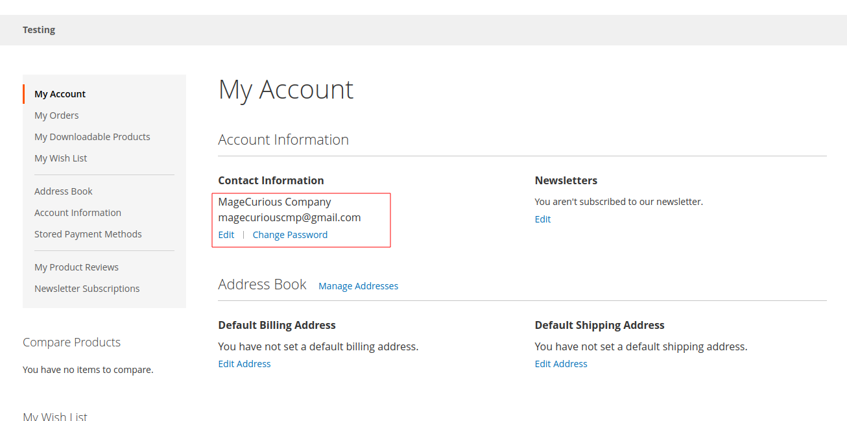Image resolution: width=847 pixels, height=421 pixels.
Task: Open Manage Addresses next to Address Book
Action: (358, 285)
